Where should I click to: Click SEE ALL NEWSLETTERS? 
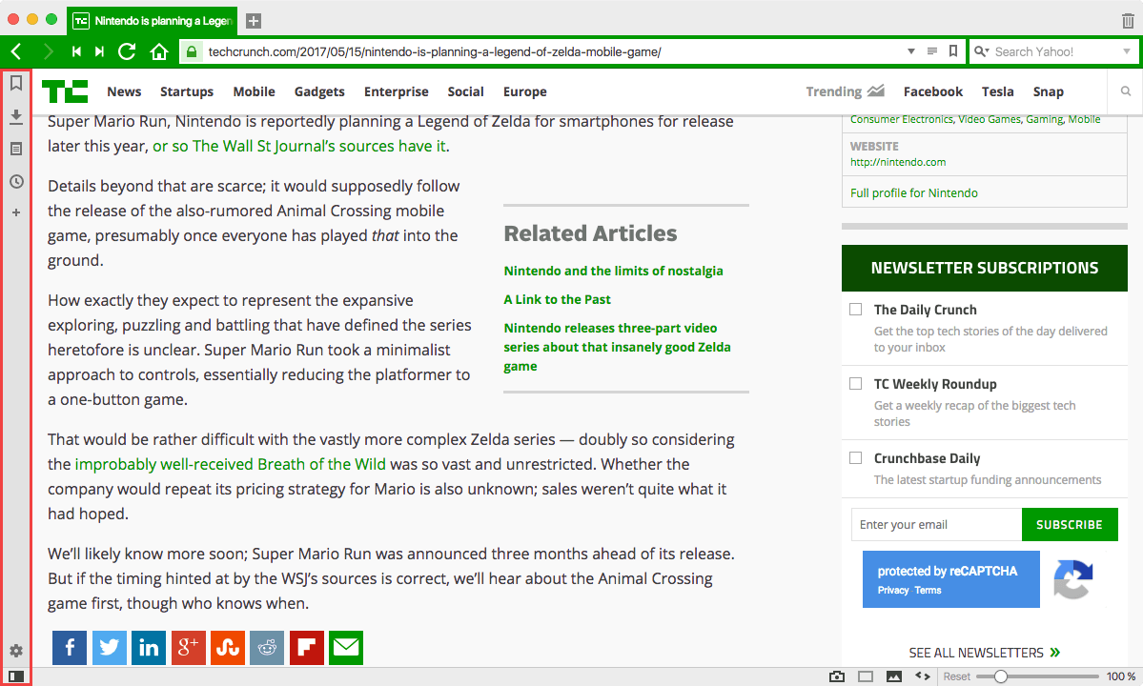984,653
